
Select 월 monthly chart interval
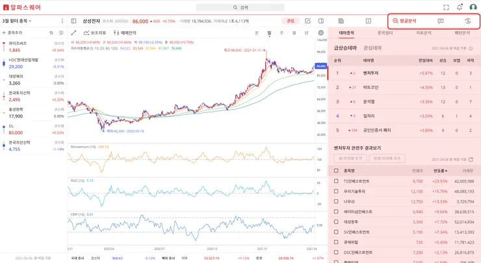tap(294, 33)
